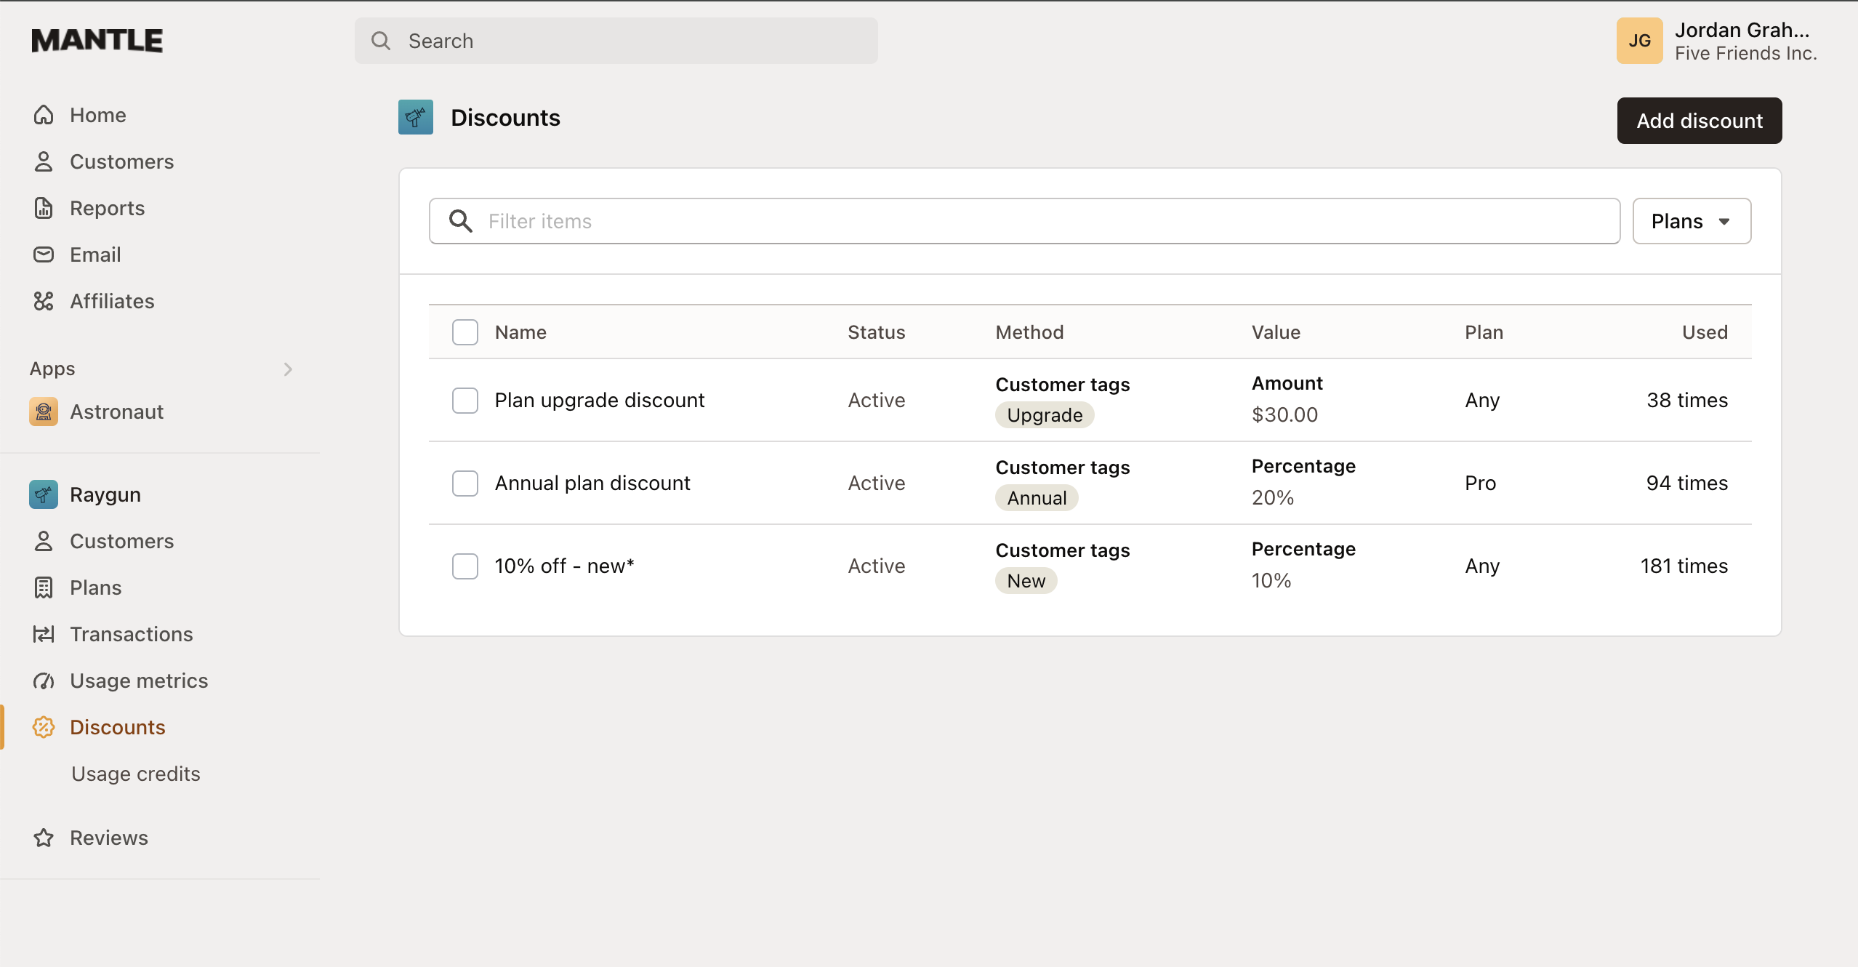Open Affiliates using its sidebar icon
The image size is (1858, 967).
44,301
